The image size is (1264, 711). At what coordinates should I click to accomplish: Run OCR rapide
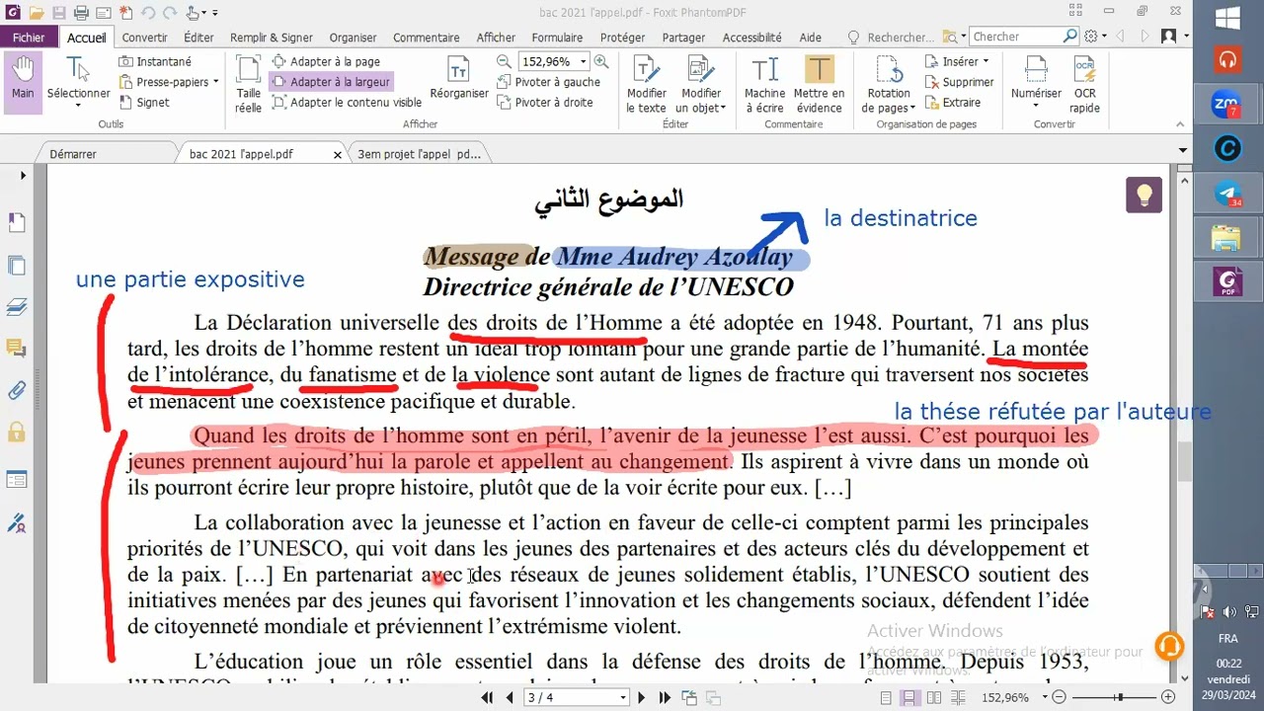coord(1084,84)
